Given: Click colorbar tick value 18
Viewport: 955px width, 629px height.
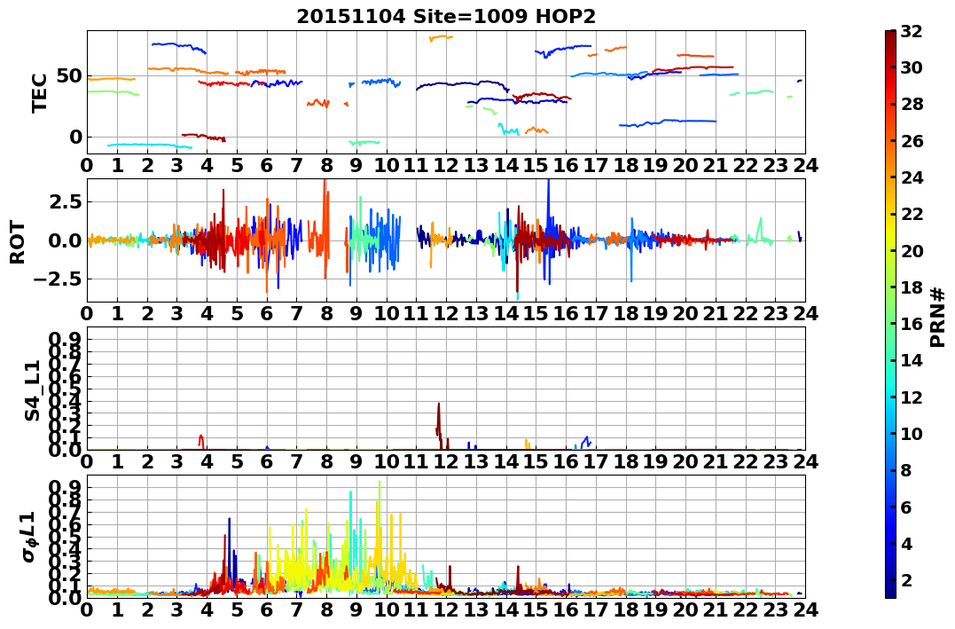Looking at the screenshot, I should tap(912, 287).
